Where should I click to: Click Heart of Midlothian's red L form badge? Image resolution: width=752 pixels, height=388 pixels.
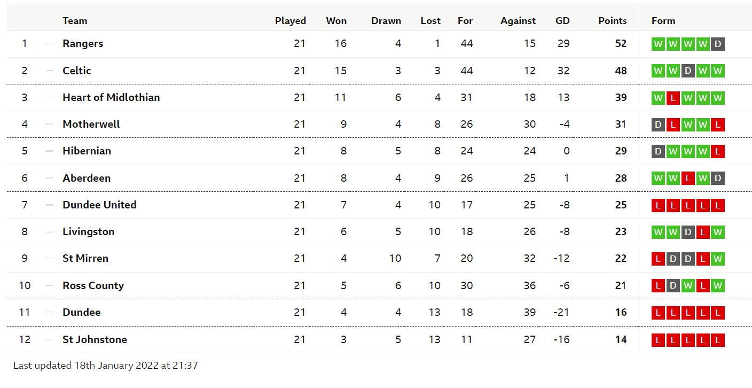tap(673, 98)
